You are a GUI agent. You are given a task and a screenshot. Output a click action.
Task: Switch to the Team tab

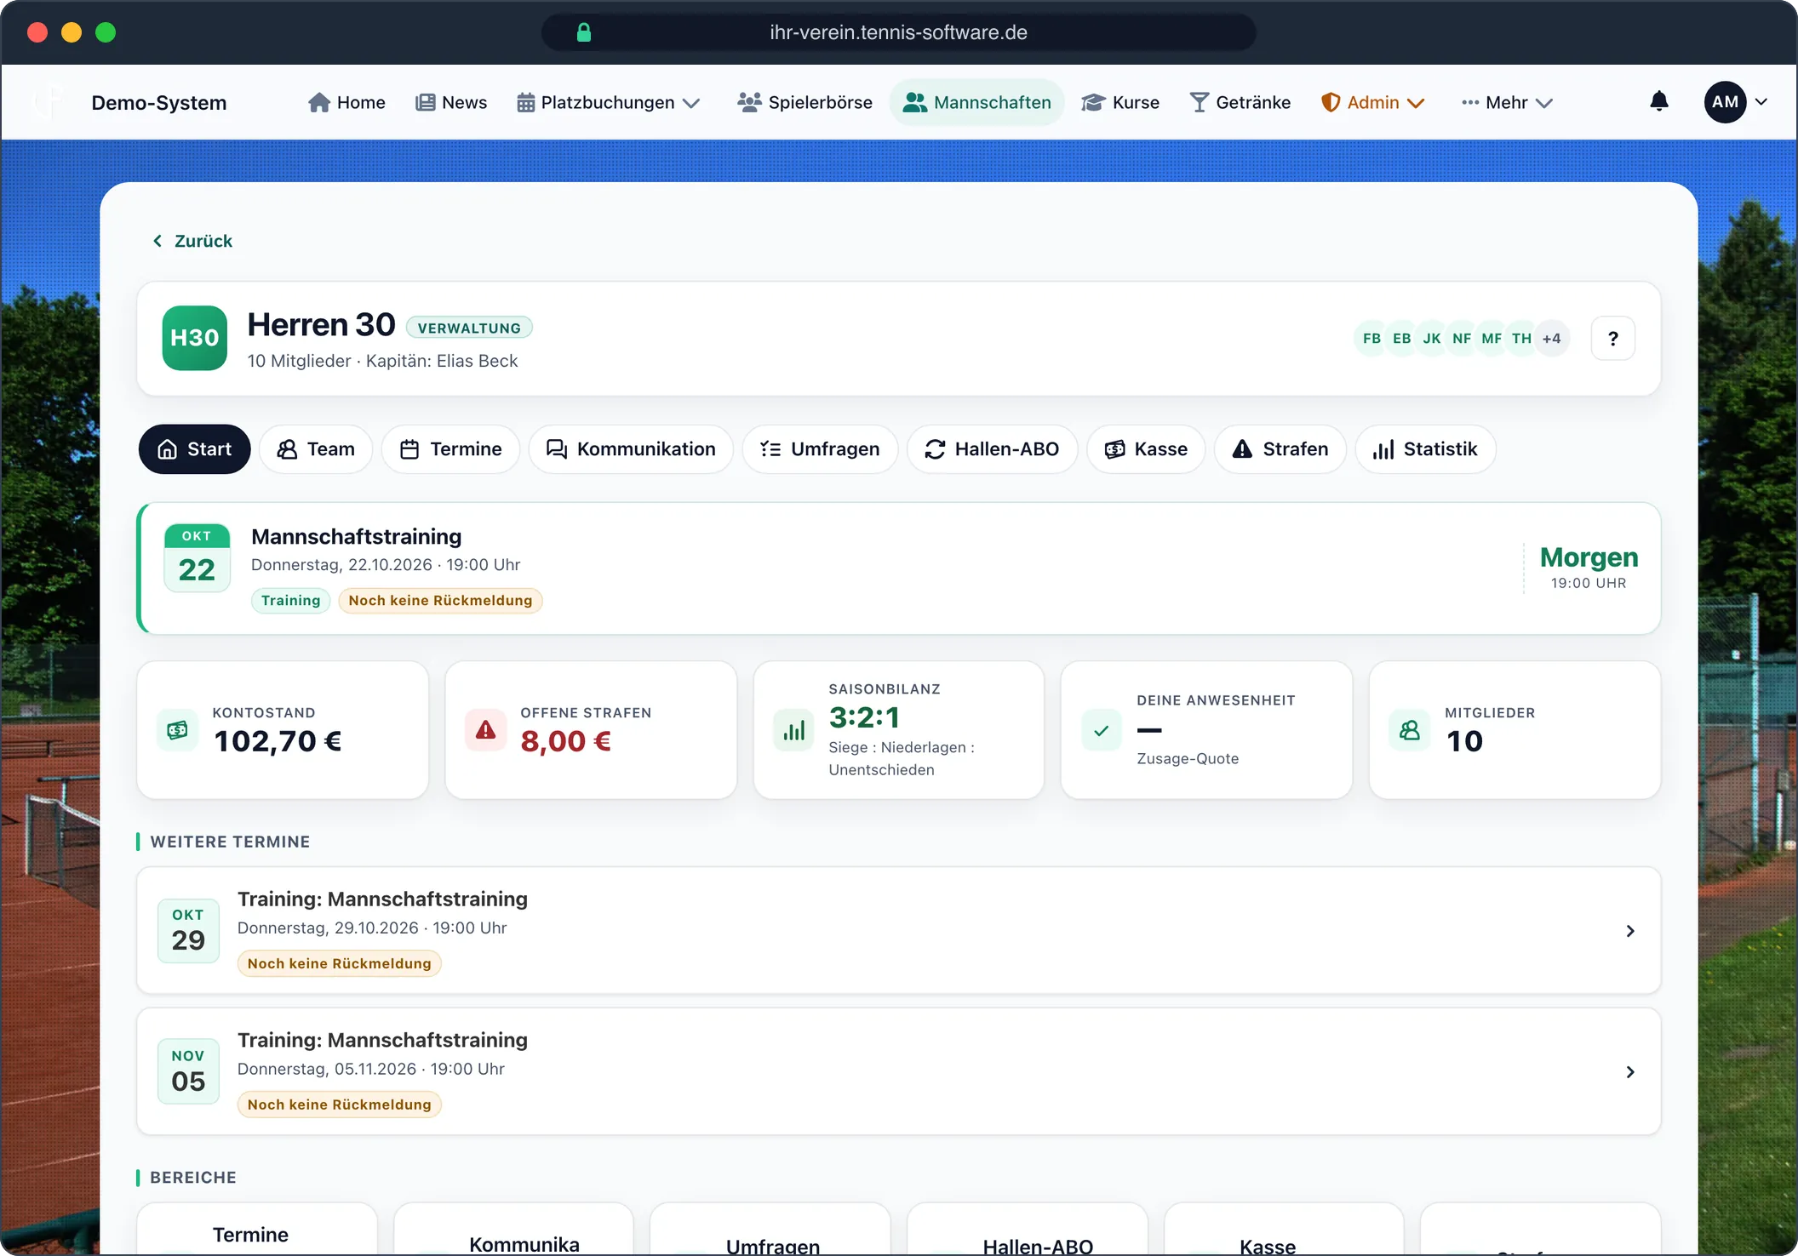tap(316, 449)
